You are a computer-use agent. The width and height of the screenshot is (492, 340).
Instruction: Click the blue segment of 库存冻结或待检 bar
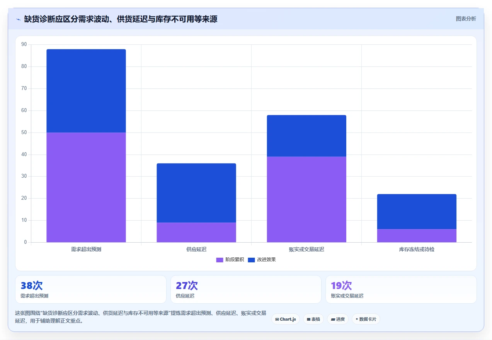pos(417,211)
